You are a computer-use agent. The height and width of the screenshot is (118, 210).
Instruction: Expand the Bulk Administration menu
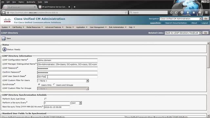point(117,27)
